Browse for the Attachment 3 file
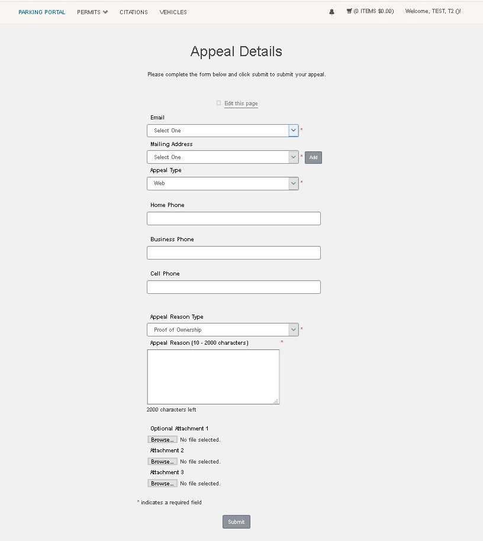483x541 pixels. (x=162, y=483)
